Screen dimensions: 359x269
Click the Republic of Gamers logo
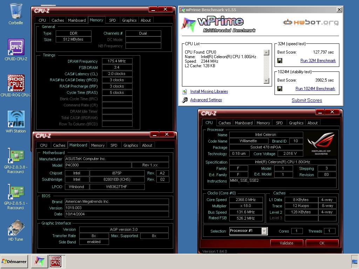(321, 144)
